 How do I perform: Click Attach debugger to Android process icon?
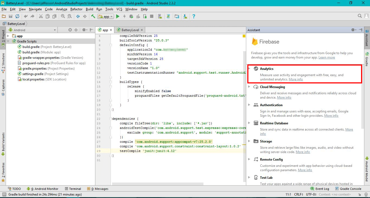click(x=145, y=17)
